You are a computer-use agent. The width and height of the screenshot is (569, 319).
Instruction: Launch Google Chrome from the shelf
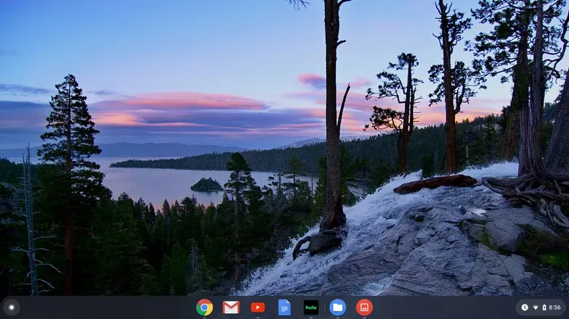point(204,307)
